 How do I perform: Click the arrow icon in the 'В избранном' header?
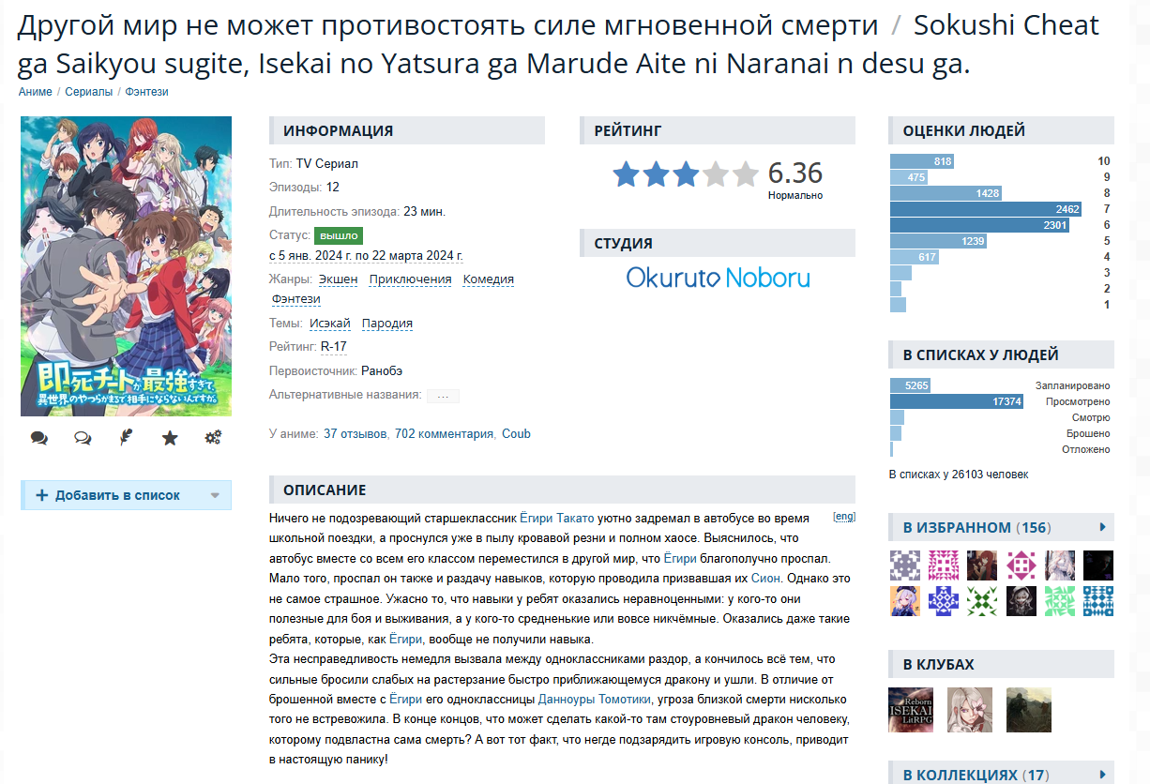[1103, 527]
